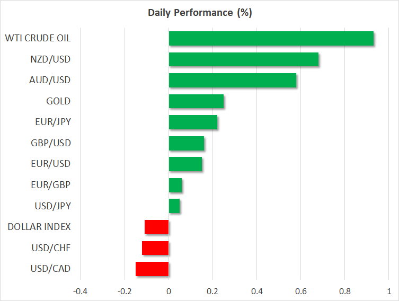Select the GBP/USD axis label
This screenshot has width=399, height=301.
pyautogui.click(x=51, y=143)
